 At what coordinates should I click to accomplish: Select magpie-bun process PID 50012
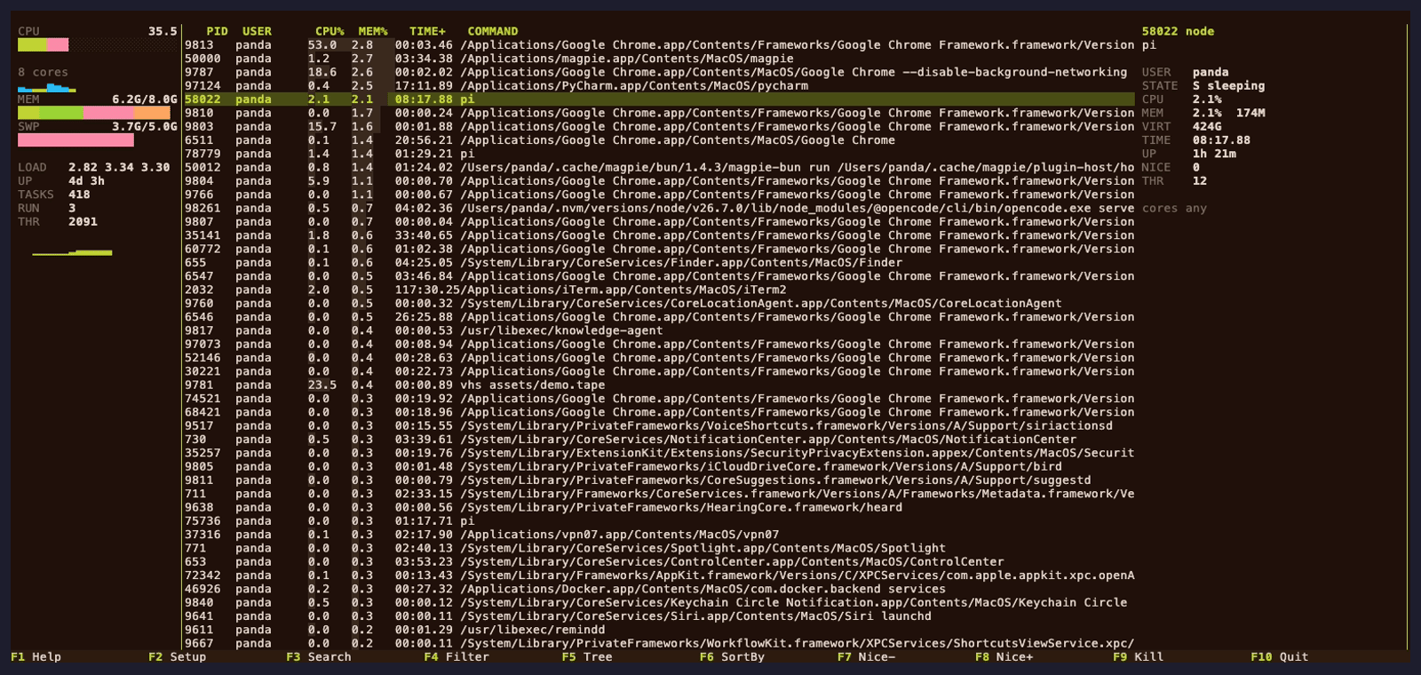point(659,167)
